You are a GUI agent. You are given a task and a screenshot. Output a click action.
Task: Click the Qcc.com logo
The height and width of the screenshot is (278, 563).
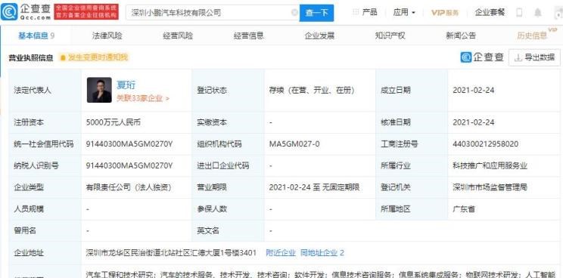(26, 12)
